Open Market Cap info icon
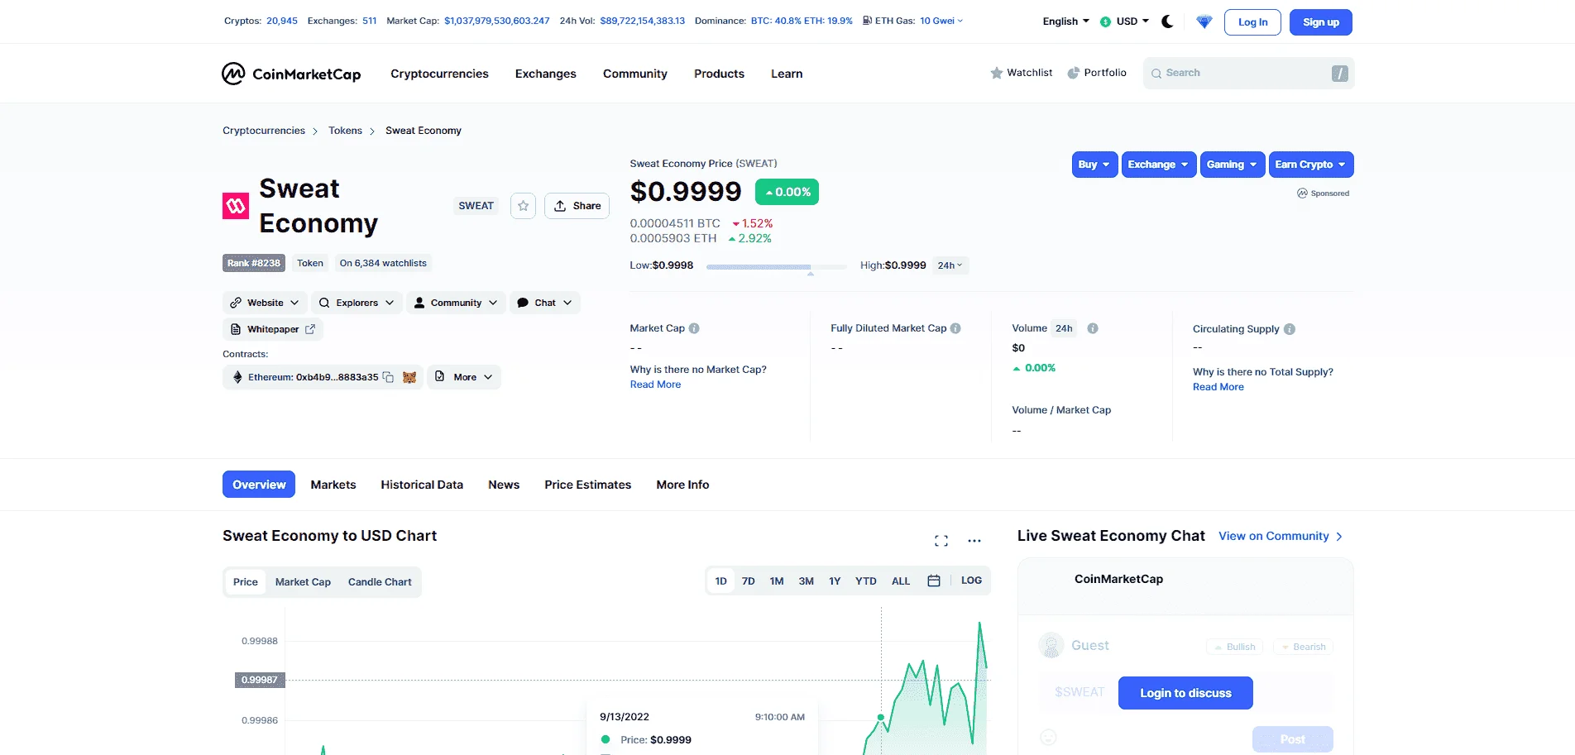The width and height of the screenshot is (1575, 755). pos(694,328)
